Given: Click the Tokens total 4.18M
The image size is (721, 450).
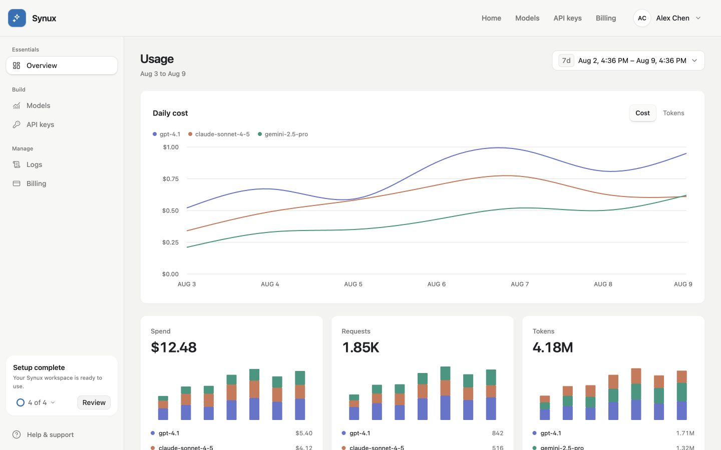Looking at the screenshot, I should (553, 347).
